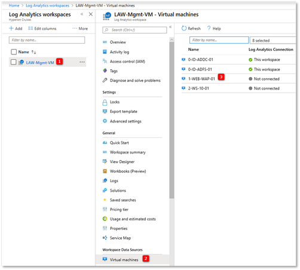Go to Workspace summary
This screenshot has height=270, width=300.
click(x=127, y=152)
